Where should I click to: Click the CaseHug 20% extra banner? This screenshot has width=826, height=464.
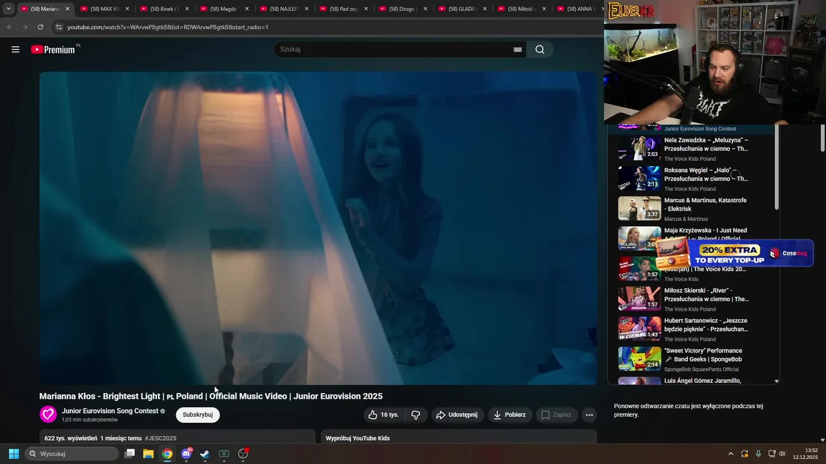point(734,253)
